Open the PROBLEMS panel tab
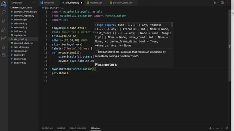The height and width of the screenshot is (131, 234). (x=47, y=128)
